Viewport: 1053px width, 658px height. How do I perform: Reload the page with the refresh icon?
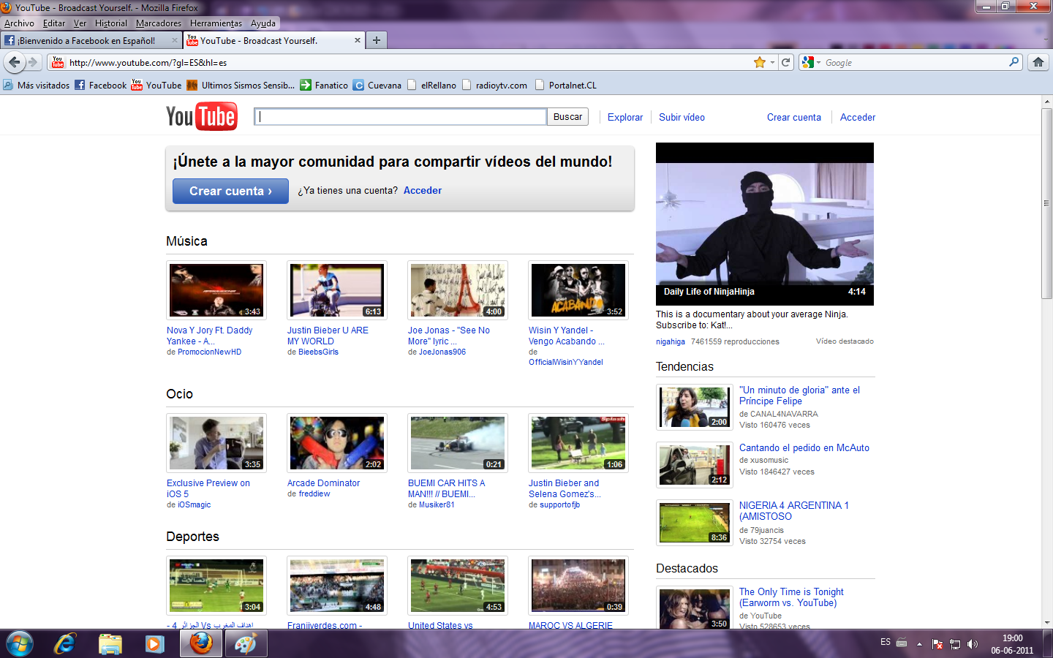point(786,62)
